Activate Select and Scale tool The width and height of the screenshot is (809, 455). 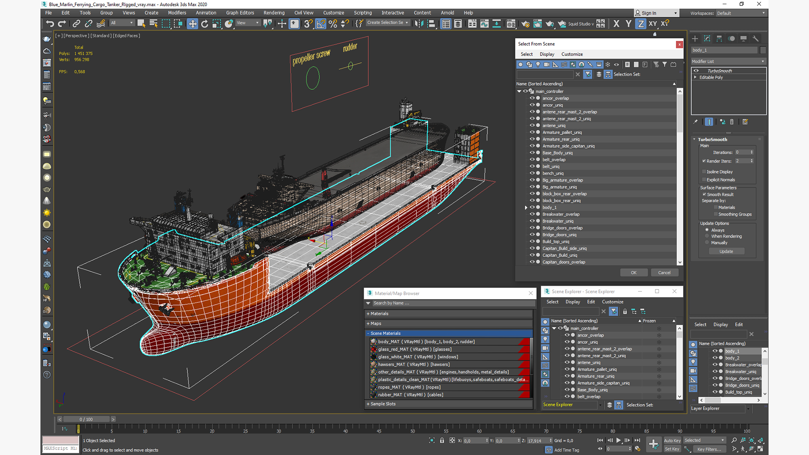point(217,24)
